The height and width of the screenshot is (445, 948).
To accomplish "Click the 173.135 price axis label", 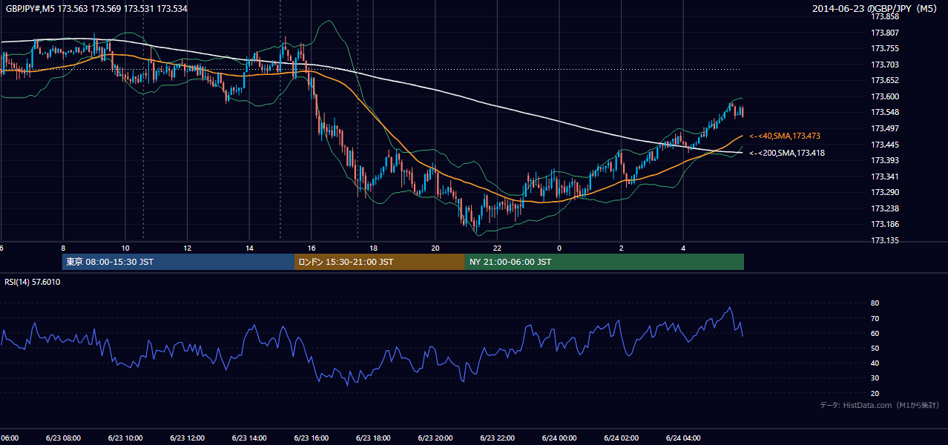I will click(885, 240).
